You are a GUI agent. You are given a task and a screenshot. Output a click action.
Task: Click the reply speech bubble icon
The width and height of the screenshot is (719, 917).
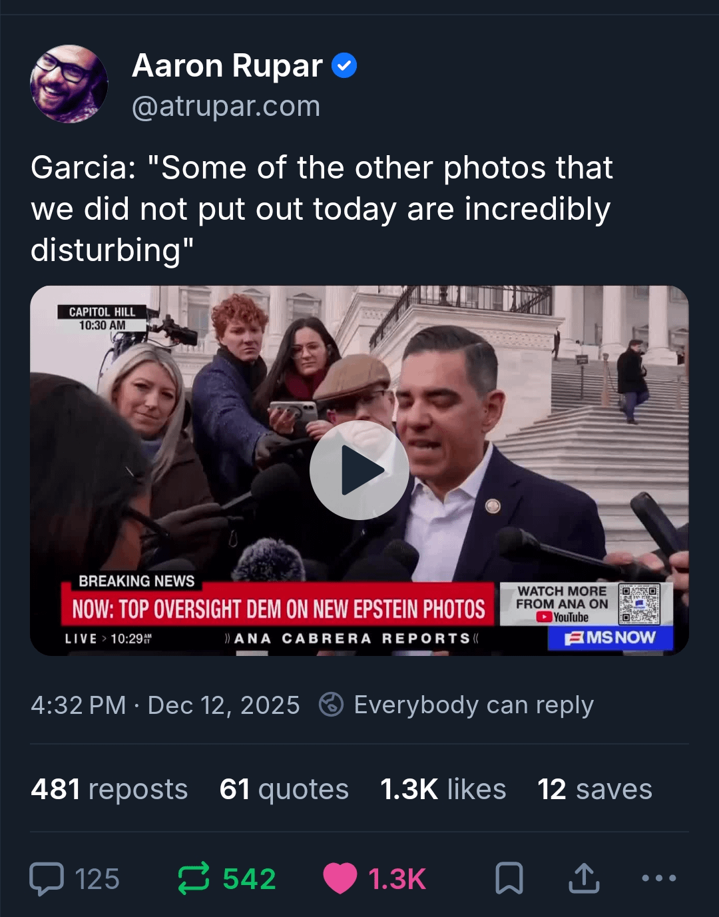click(47, 878)
